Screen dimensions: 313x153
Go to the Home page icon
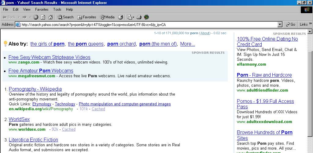click(50, 17)
